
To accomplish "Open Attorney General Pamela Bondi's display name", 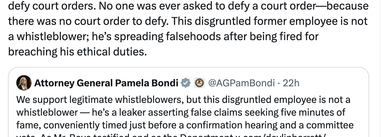I will pos(107,83).
